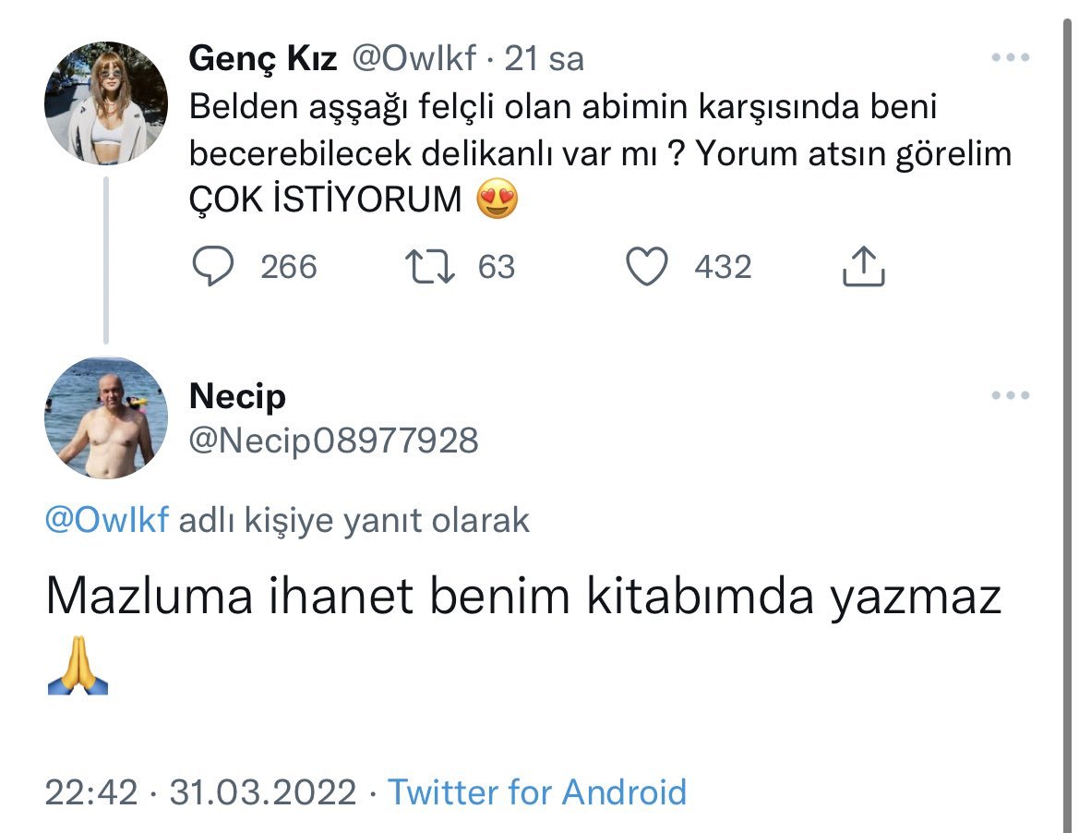Viewport: 1079px width, 833px height.
Task: Open more options on Necip's reply
Action: tap(1010, 396)
